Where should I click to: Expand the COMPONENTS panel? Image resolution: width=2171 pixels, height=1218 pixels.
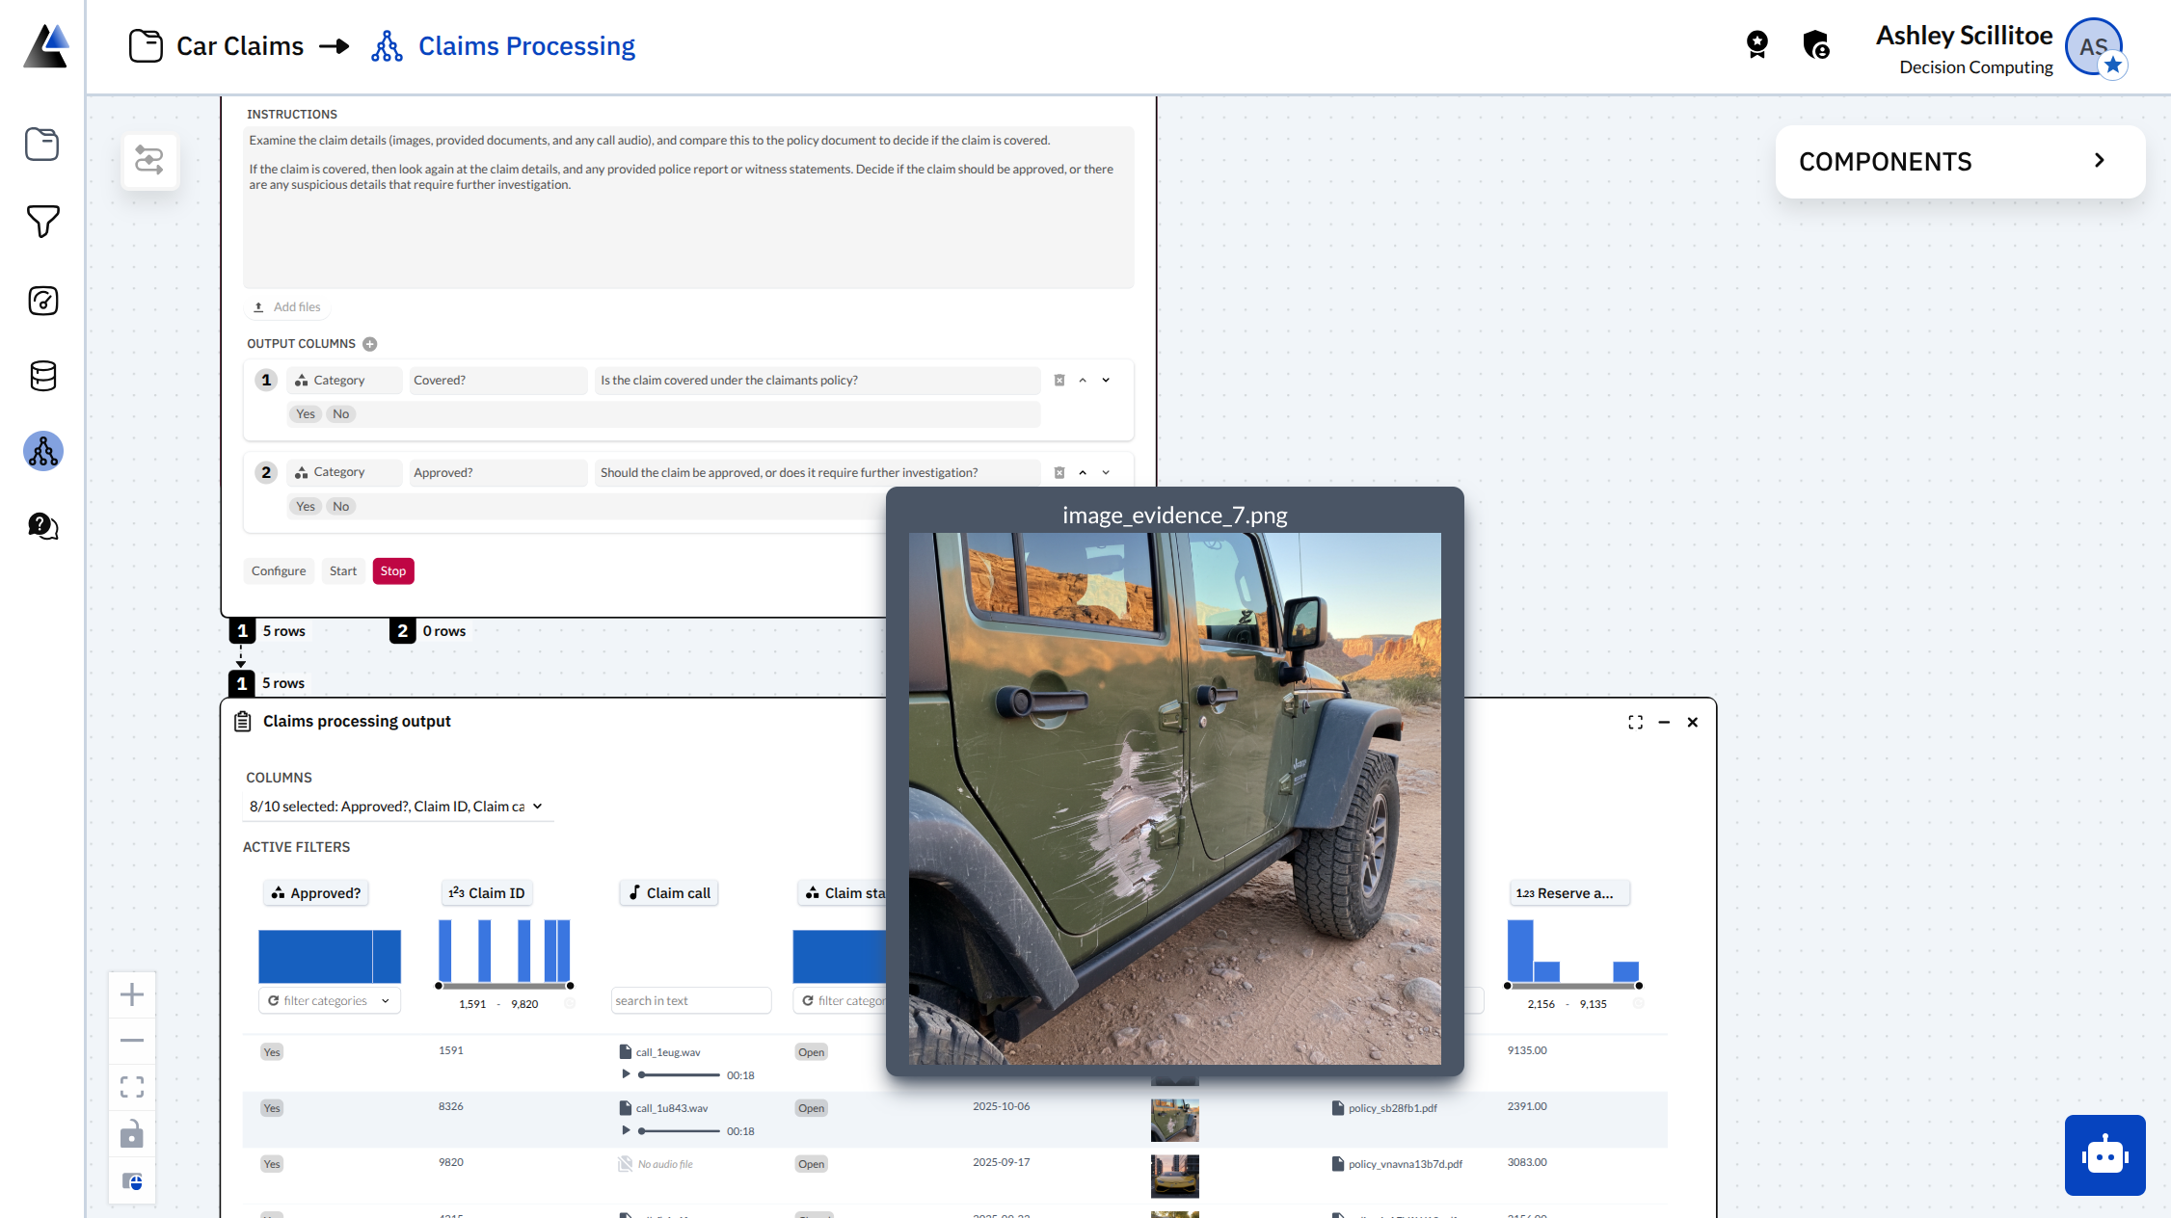click(x=2099, y=161)
